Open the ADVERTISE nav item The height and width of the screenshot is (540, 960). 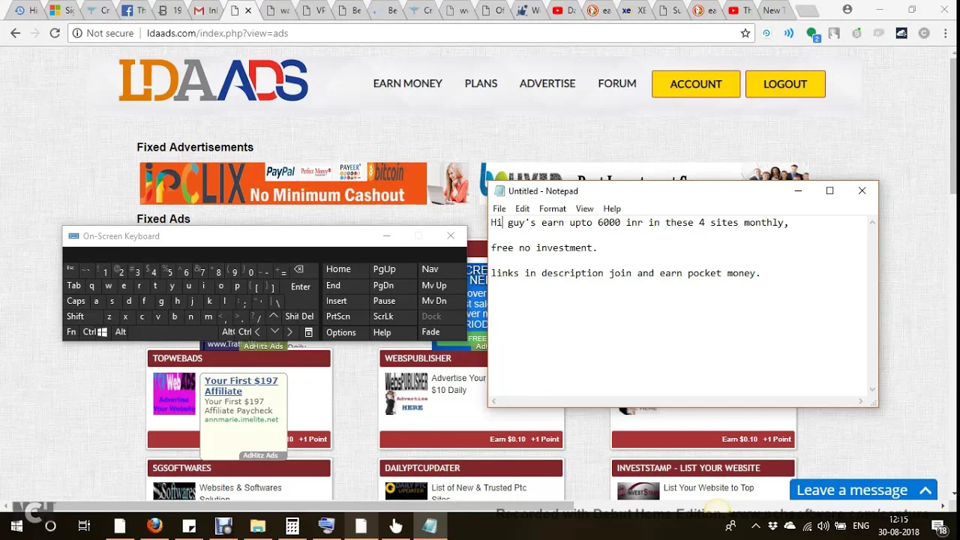coord(547,83)
